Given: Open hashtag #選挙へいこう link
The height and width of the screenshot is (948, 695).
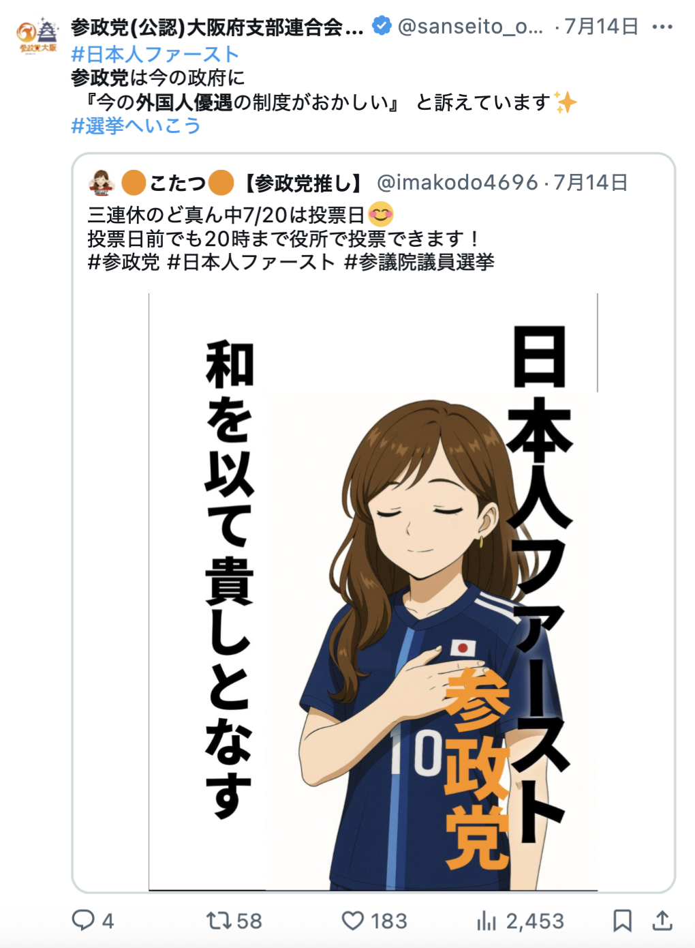Looking at the screenshot, I should pos(136,125).
